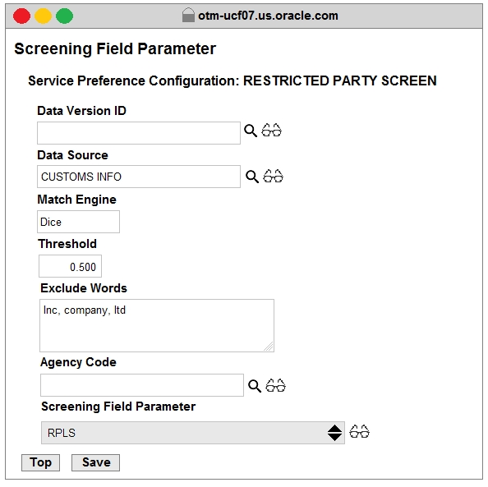Open search for Data Version ID
Image resolution: width=488 pixels, height=487 pixels.
pyautogui.click(x=251, y=131)
